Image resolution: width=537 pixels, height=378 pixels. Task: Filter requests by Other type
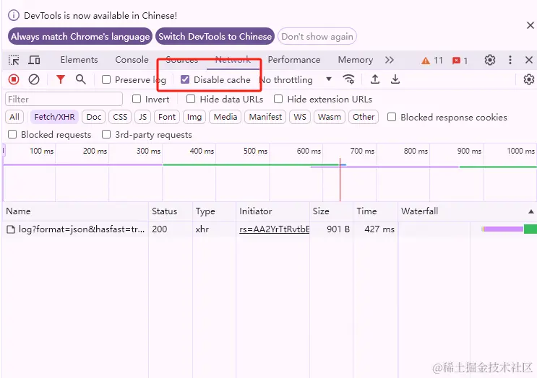(364, 117)
